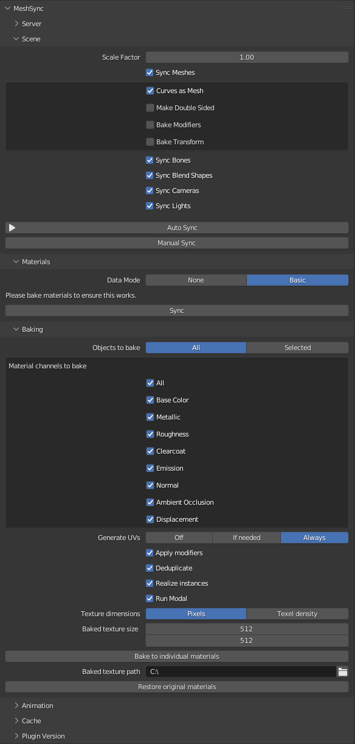Enable Bake Modifiers
The height and width of the screenshot is (744, 355).
pyautogui.click(x=150, y=125)
